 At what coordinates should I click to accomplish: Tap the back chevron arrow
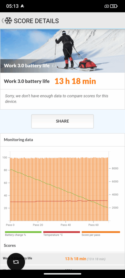click(2, 21)
